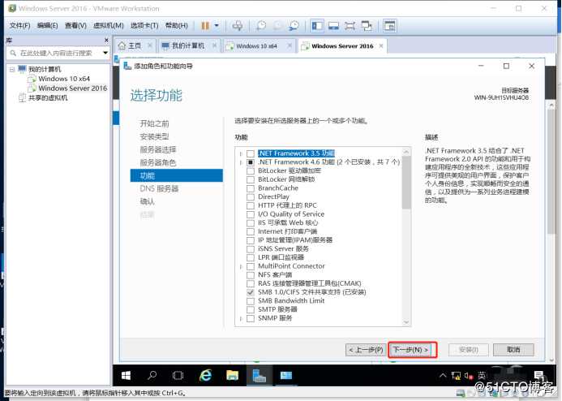Click the send Ctrl+Alt+Del toolbar icon
This screenshot has height=401, width=562.
[x=238, y=26]
